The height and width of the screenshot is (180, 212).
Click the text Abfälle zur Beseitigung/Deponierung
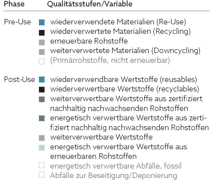click(114, 176)
